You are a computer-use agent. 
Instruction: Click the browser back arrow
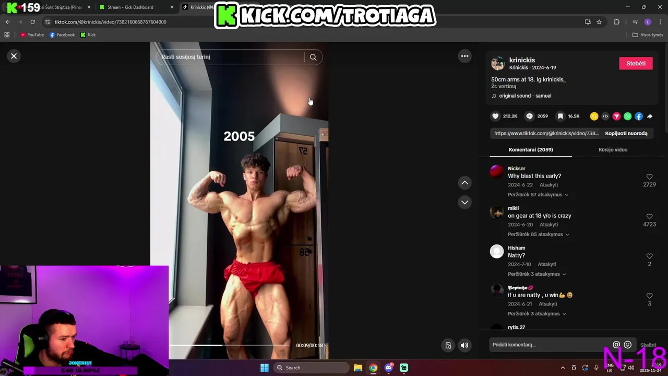pos(7,22)
